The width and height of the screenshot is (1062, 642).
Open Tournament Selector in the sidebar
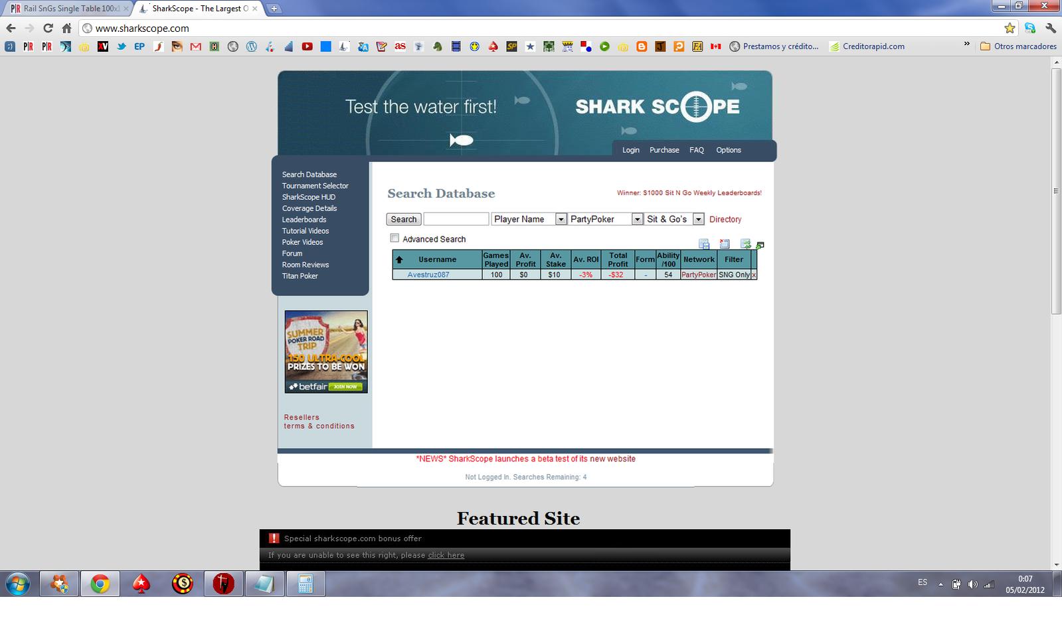[x=315, y=186]
